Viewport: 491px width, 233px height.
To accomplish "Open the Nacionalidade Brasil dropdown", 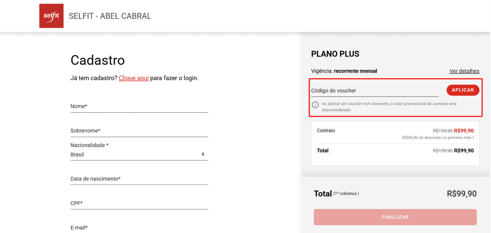I will [139, 155].
